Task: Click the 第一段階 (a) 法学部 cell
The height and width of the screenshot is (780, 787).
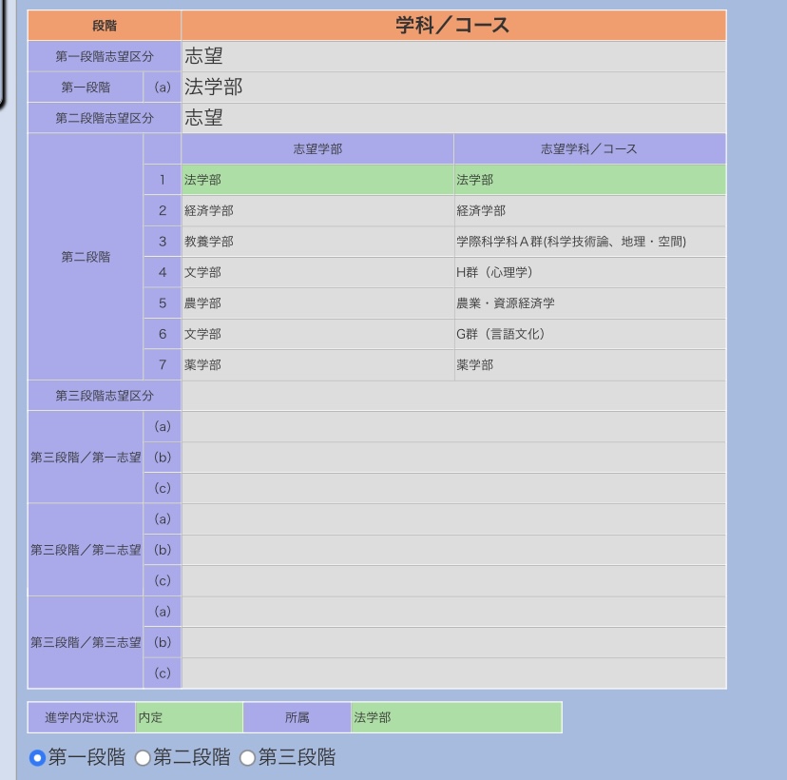Action: pos(452,88)
